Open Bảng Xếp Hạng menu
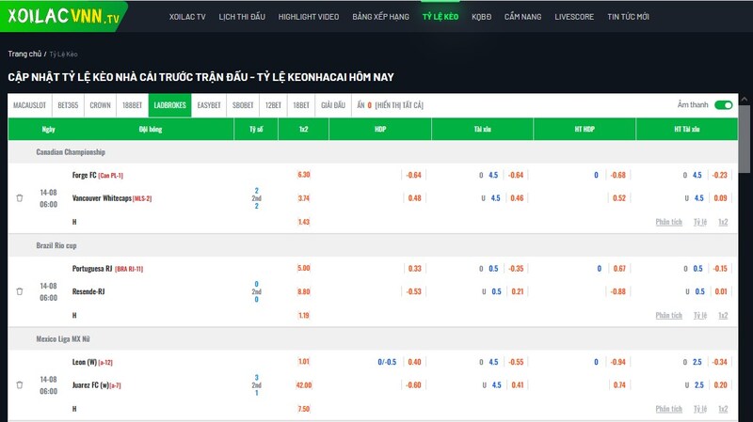The image size is (753, 422). point(381,17)
